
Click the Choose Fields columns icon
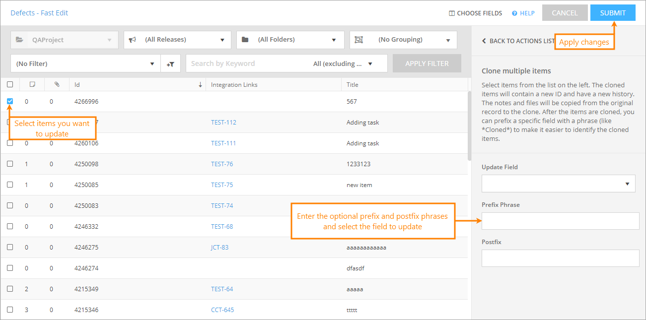pos(452,13)
